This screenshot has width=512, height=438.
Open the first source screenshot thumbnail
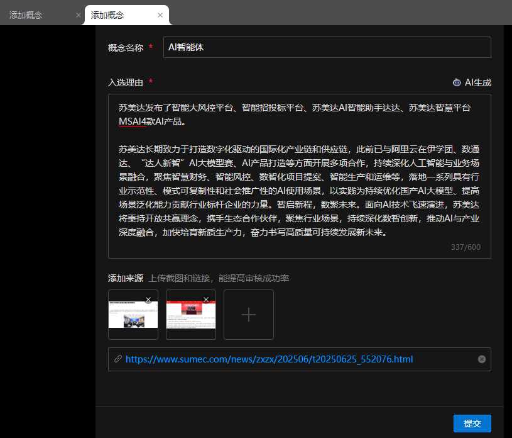[133, 315]
